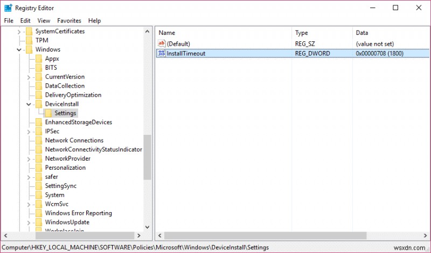431x253 pixels.
Task: Expand the NetworkProvider key
Action: pos(29,159)
